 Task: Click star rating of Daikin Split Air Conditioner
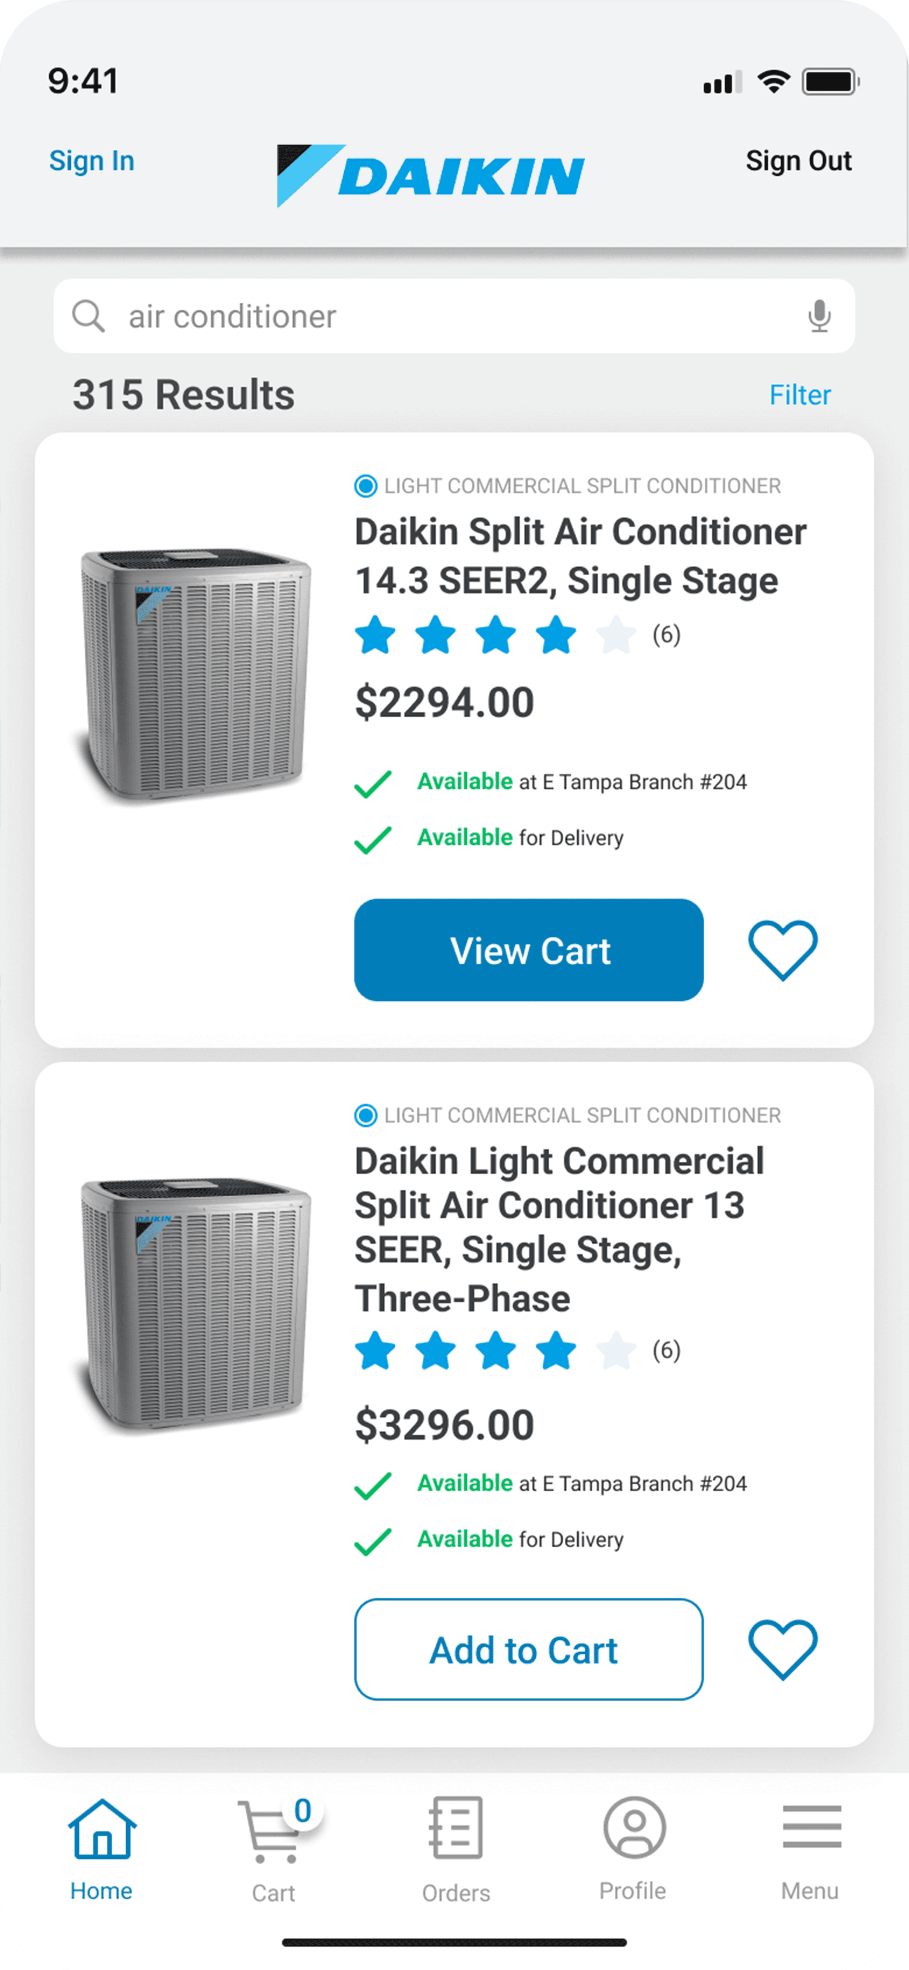point(495,635)
